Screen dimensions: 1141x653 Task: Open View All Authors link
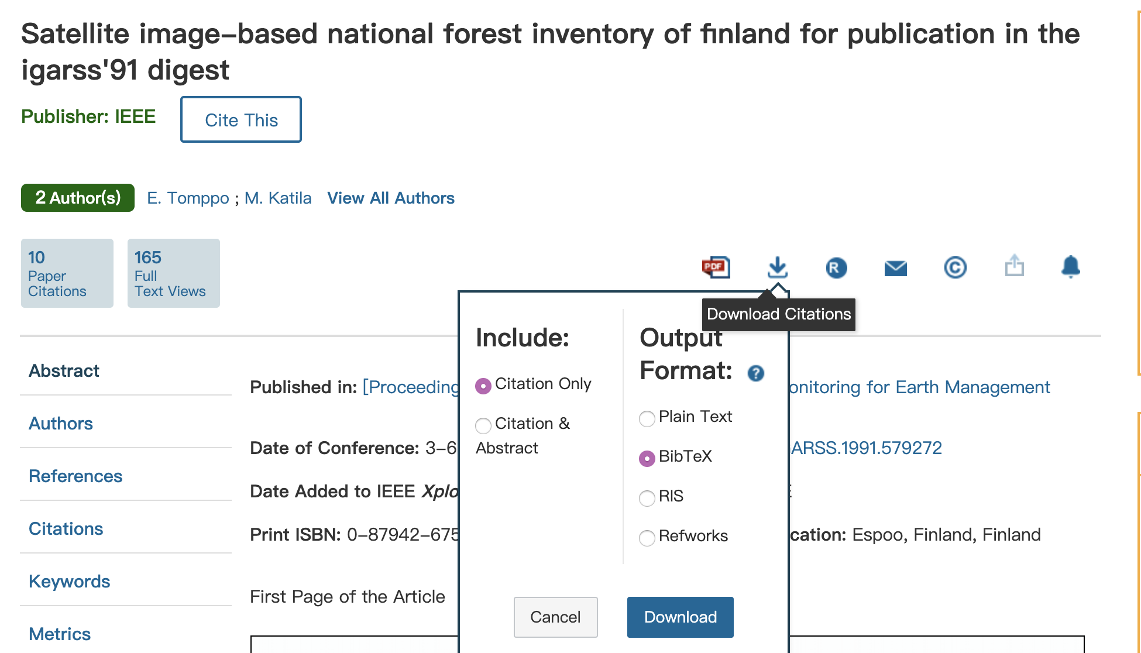[390, 198]
